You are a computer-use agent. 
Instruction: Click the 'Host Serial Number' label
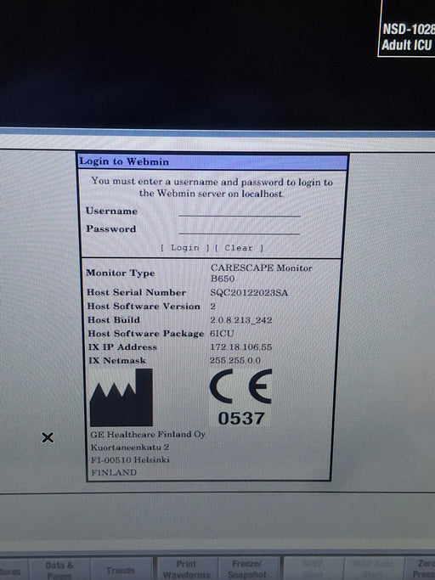136,292
